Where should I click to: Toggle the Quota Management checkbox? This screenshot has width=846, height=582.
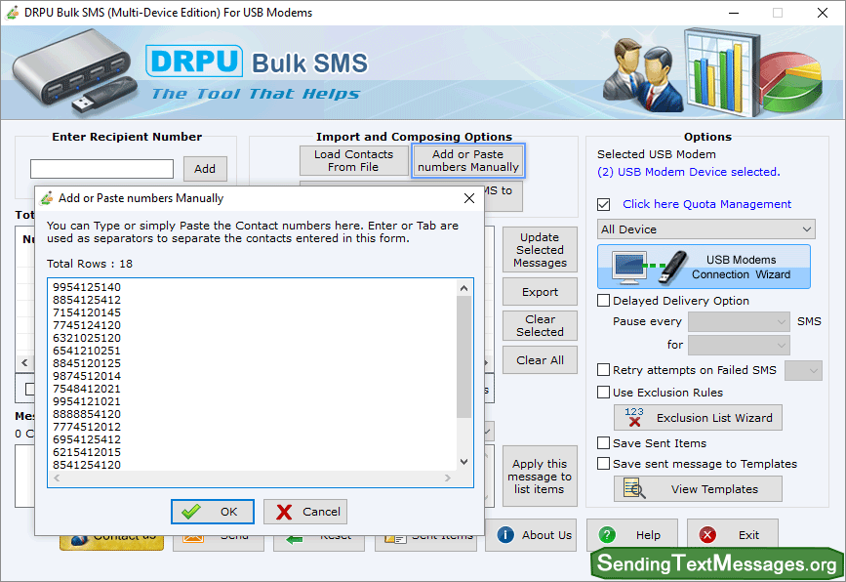pos(604,205)
